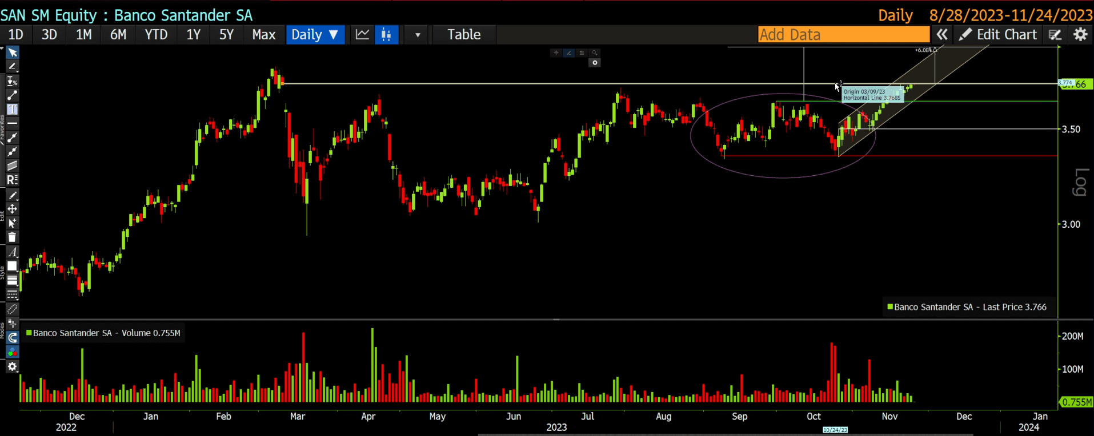
Task: Open the Daily periodicity dropdown
Action: [x=315, y=34]
